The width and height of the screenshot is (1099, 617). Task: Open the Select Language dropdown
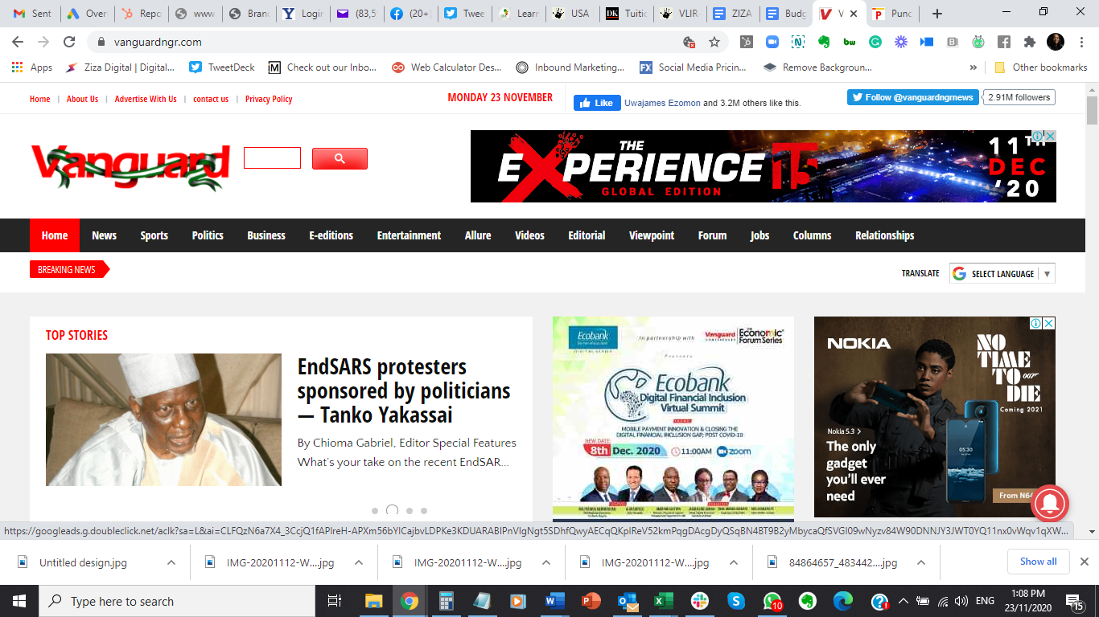[1002, 274]
